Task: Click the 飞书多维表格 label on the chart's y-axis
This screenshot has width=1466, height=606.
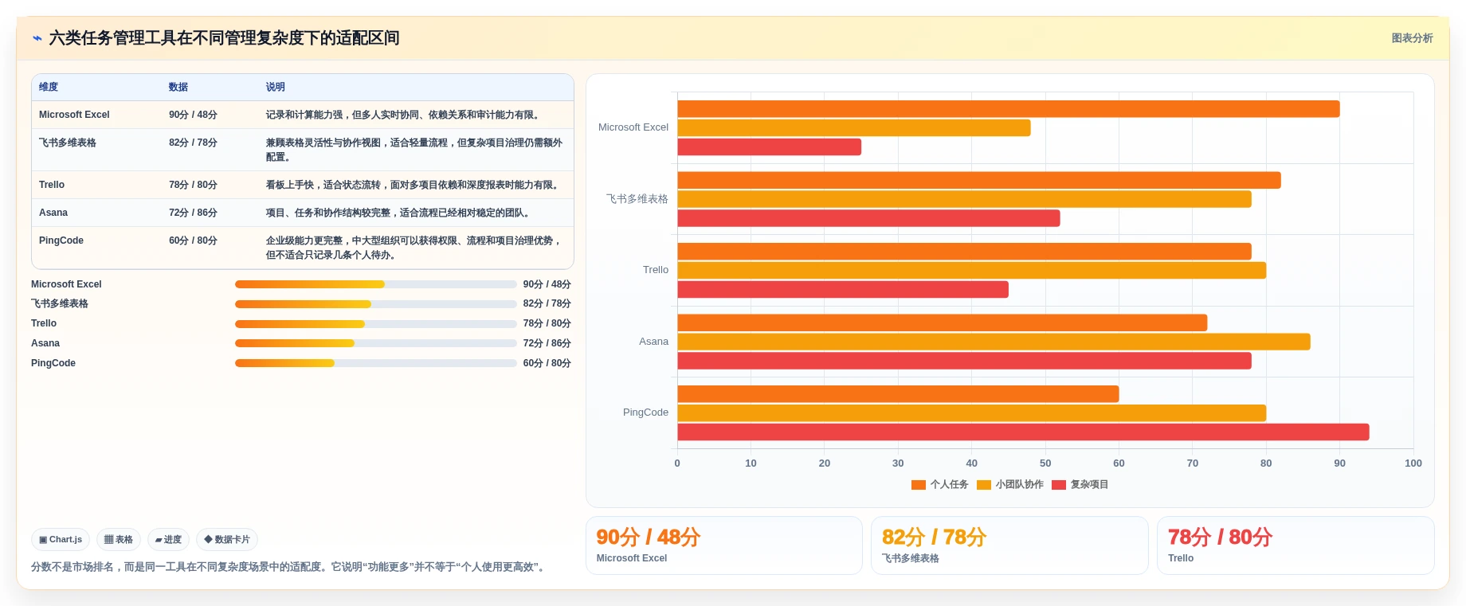Action: pos(637,199)
